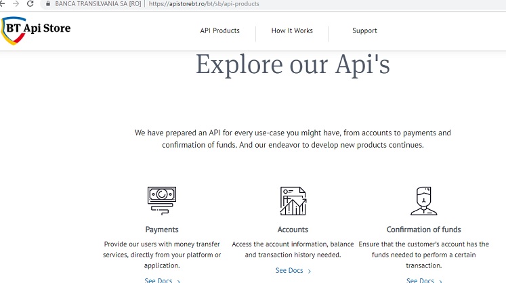This screenshot has height=283, width=506.
Task: Follow the See Docs link under Accounts
Action: click(x=293, y=270)
